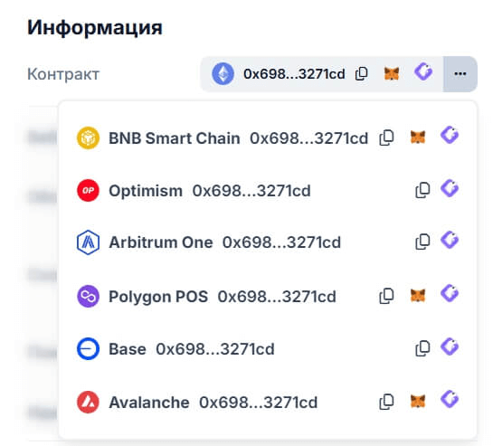493x446 pixels.
Task: Open the Avalanche address link
Action: pos(258,403)
